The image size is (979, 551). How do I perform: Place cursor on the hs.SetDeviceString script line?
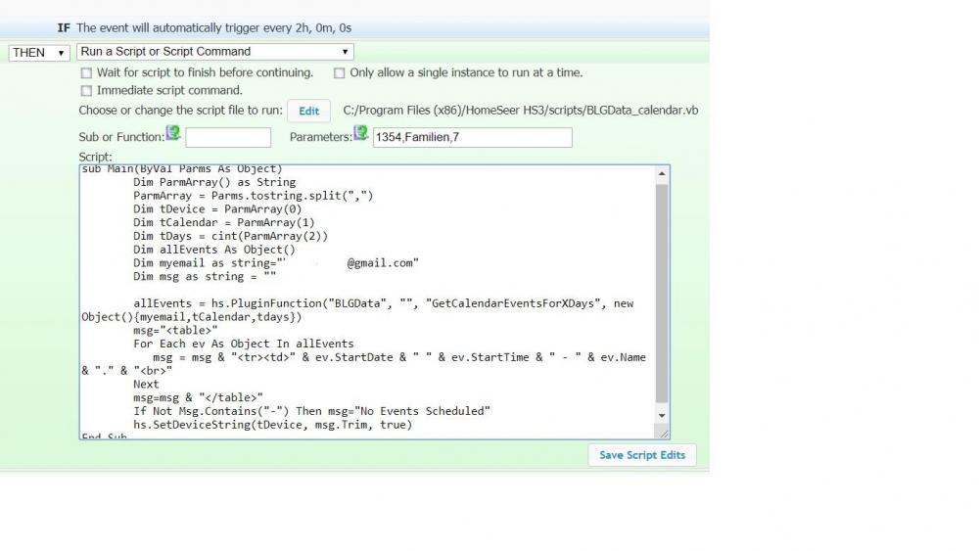pyautogui.click(x=273, y=425)
